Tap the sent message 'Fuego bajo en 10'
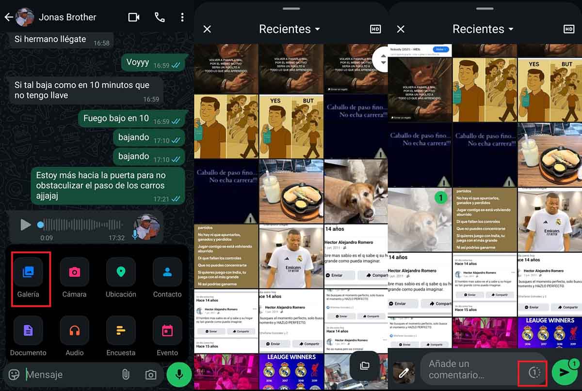 click(x=132, y=119)
